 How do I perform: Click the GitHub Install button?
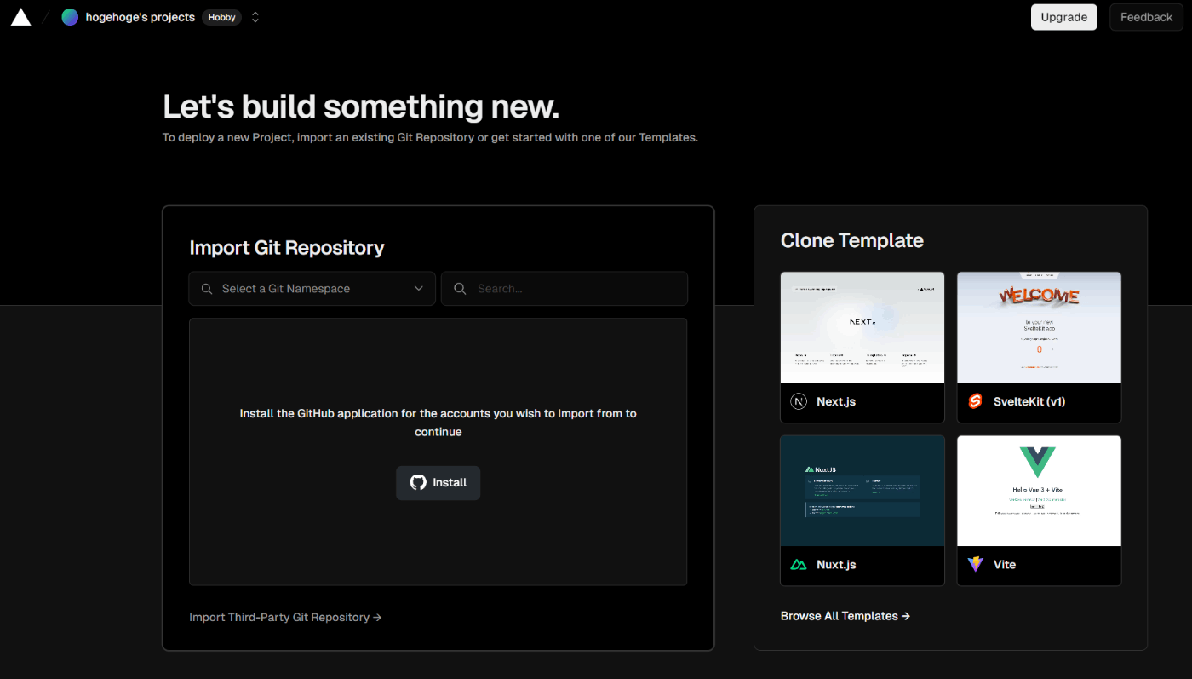[438, 482]
